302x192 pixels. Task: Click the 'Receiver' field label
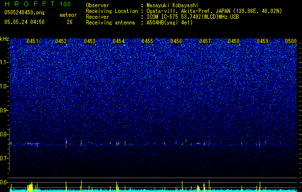click(x=97, y=17)
